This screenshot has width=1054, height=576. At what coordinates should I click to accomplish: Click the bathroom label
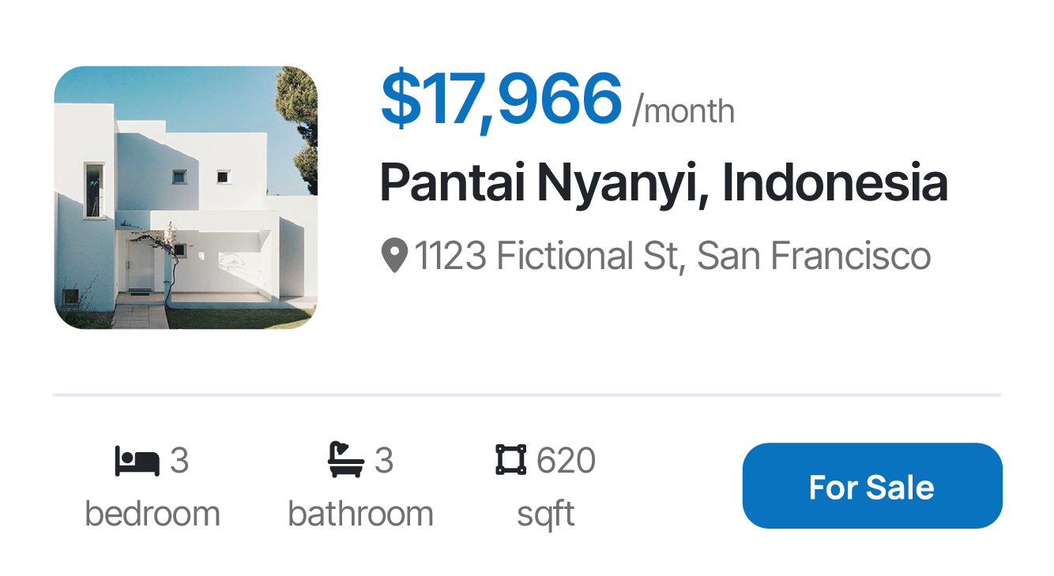tap(361, 514)
